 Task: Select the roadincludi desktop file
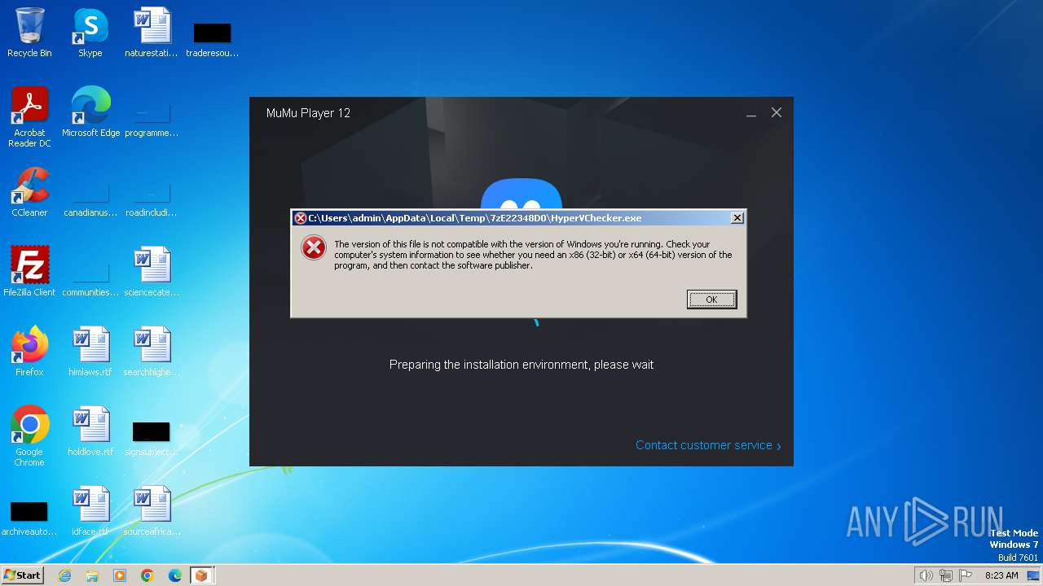click(152, 199)
